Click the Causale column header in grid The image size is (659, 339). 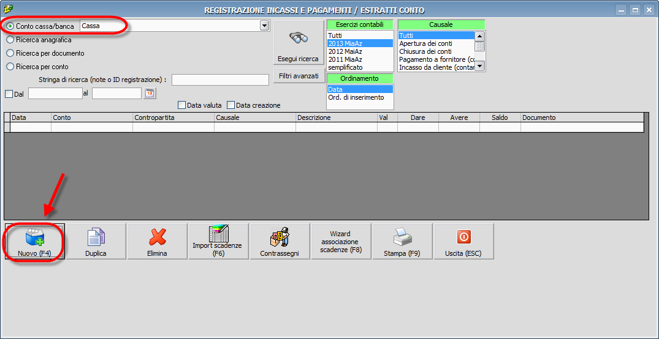point(254,117)
